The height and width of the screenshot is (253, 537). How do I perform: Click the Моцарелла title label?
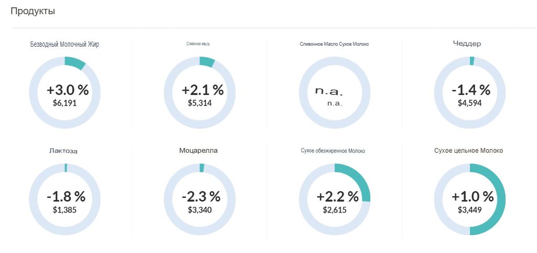(x=198, y=150)
